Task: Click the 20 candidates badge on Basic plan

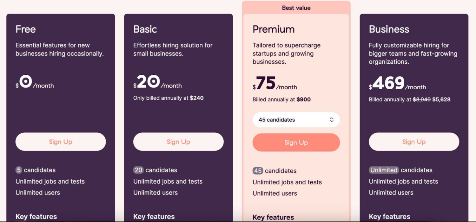Action: 138,170
